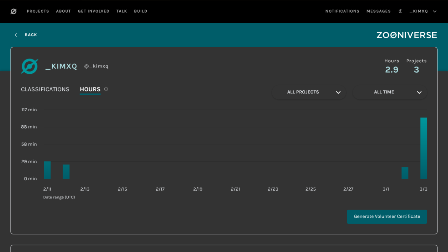Show Hours info tooltip icon

[106, 89]
